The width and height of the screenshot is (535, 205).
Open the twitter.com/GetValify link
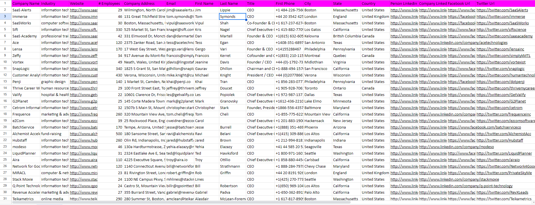501,95
